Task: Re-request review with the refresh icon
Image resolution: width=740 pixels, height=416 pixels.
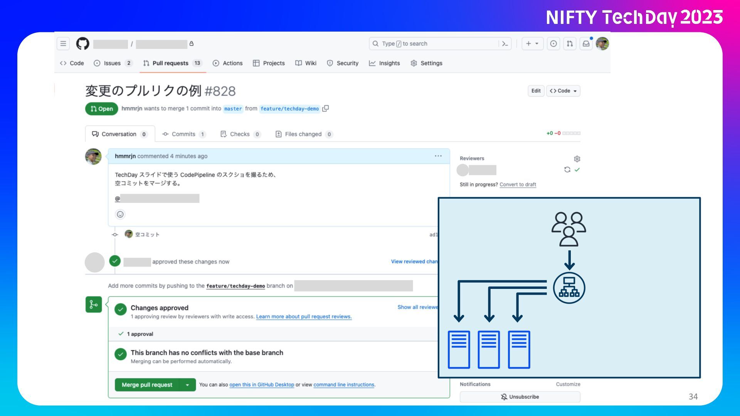Action: [x=567, y=169]
